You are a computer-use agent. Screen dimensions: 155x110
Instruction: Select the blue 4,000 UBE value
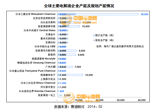click(x=63, y=47)
